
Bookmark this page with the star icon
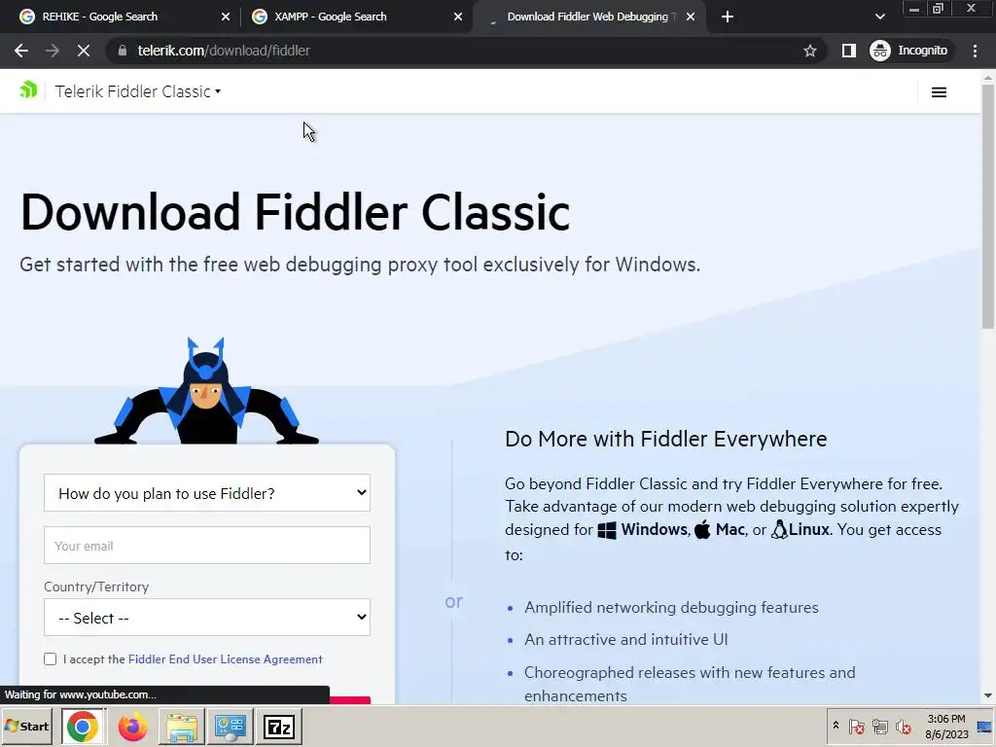[809, 51]
